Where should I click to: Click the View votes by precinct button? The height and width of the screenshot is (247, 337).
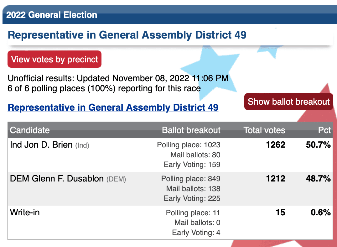54,59
